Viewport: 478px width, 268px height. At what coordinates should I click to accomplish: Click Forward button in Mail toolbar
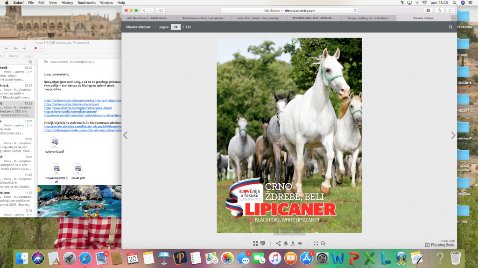tap(24, 48)
